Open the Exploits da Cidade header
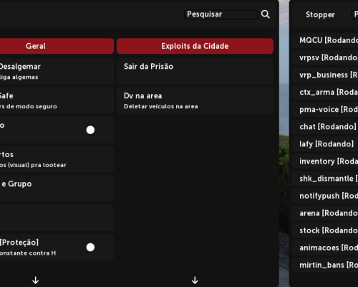The height and width of the screenshot is (287, 358). pyautogui.click(x=195, y=46)
